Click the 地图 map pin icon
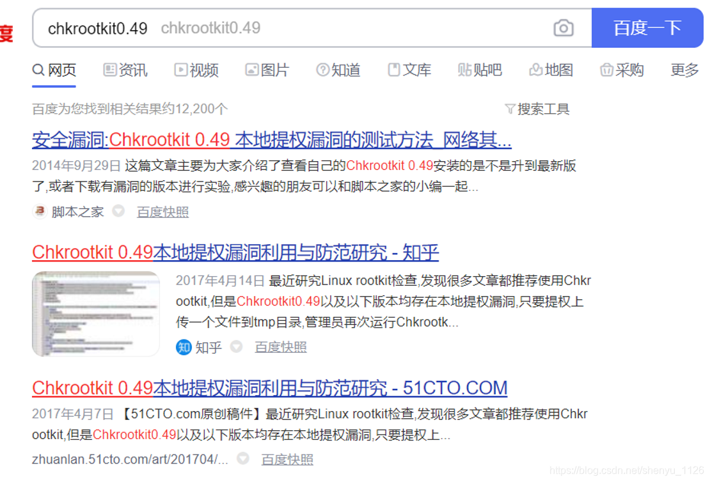Screen dimensions: 710x482 (535, 70)
